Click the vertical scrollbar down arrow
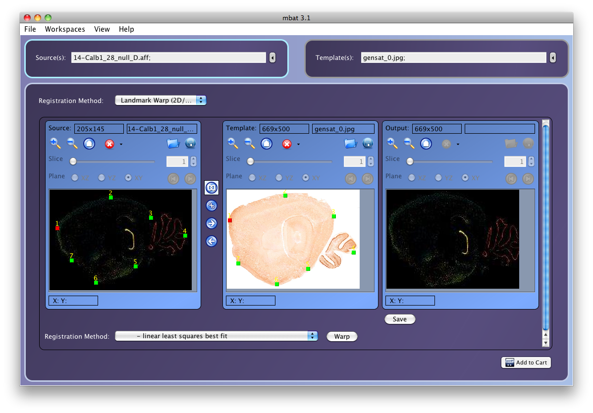 click(x=545, y=343)
